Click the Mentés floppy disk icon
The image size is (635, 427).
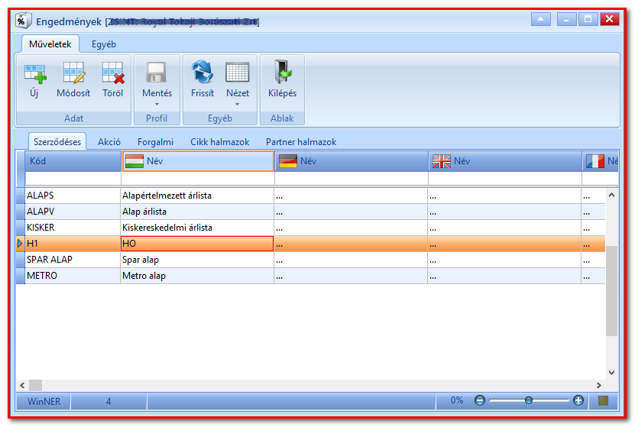point(157,73)
